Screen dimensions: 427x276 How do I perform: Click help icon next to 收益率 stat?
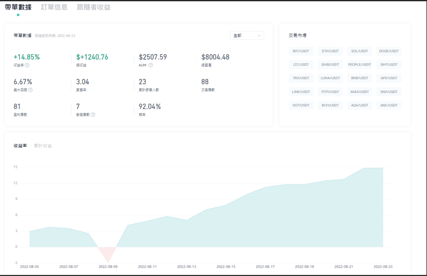click(x=27, y=65)
